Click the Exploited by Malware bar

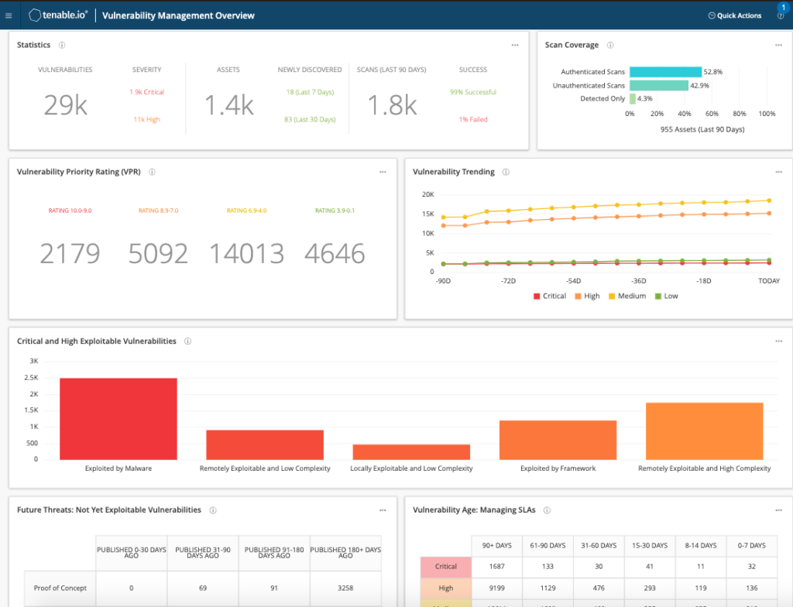pyautogui.click(x=118, y=418)
